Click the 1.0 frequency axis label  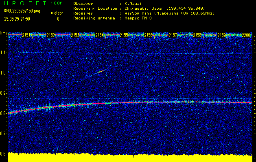4,73
